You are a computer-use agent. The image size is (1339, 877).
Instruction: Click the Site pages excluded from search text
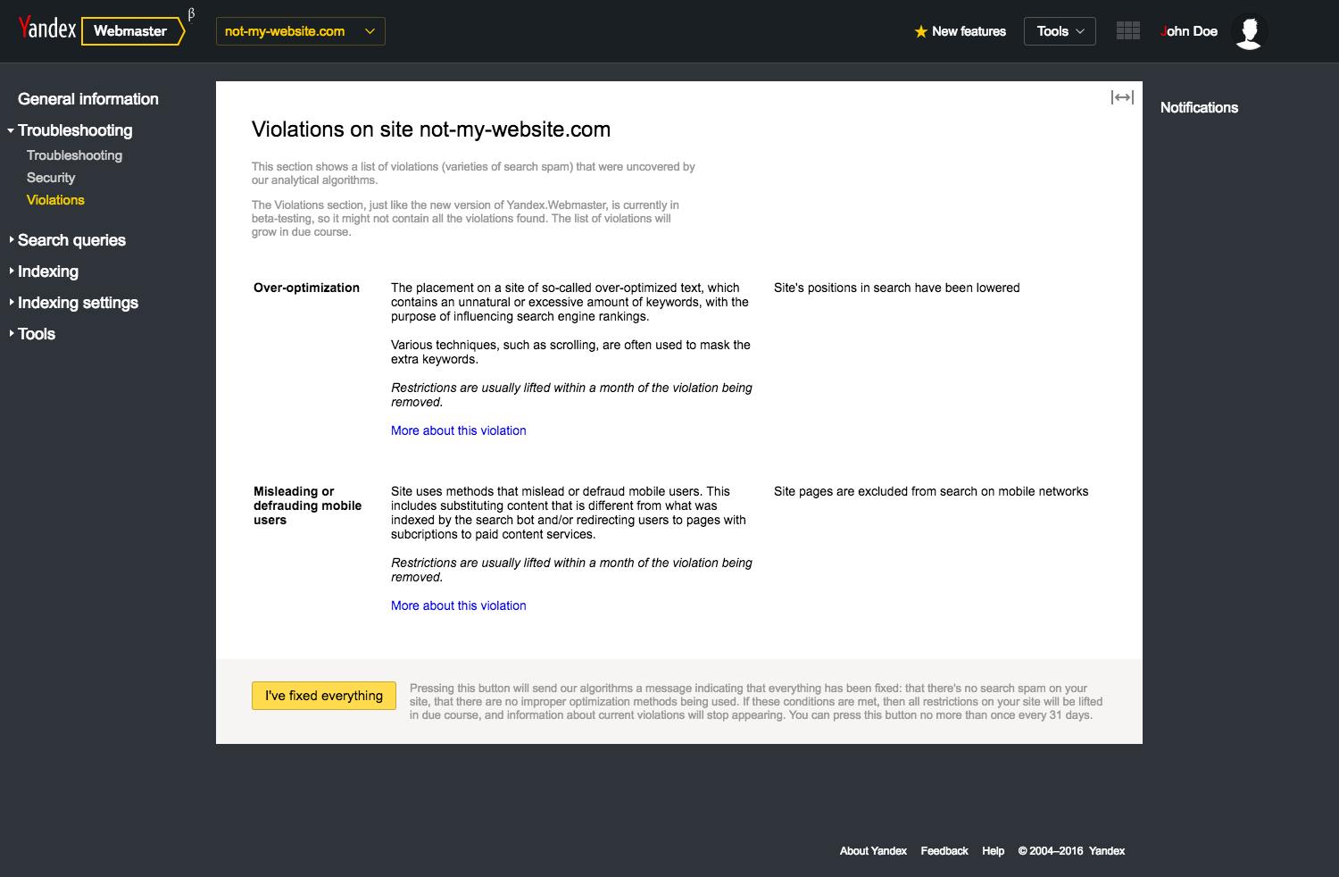pos(931,491)
